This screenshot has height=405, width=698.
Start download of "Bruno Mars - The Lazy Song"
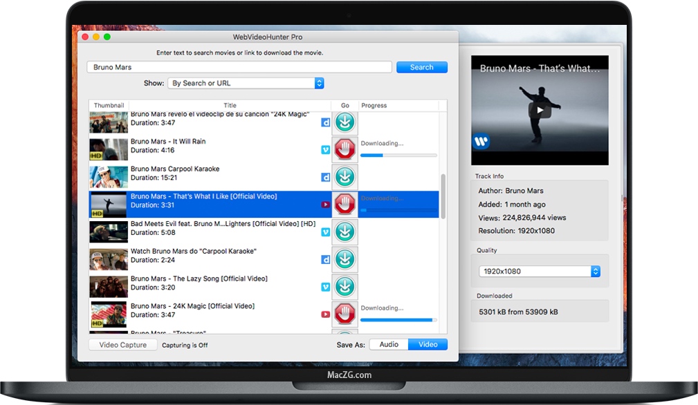coord(345,286)
